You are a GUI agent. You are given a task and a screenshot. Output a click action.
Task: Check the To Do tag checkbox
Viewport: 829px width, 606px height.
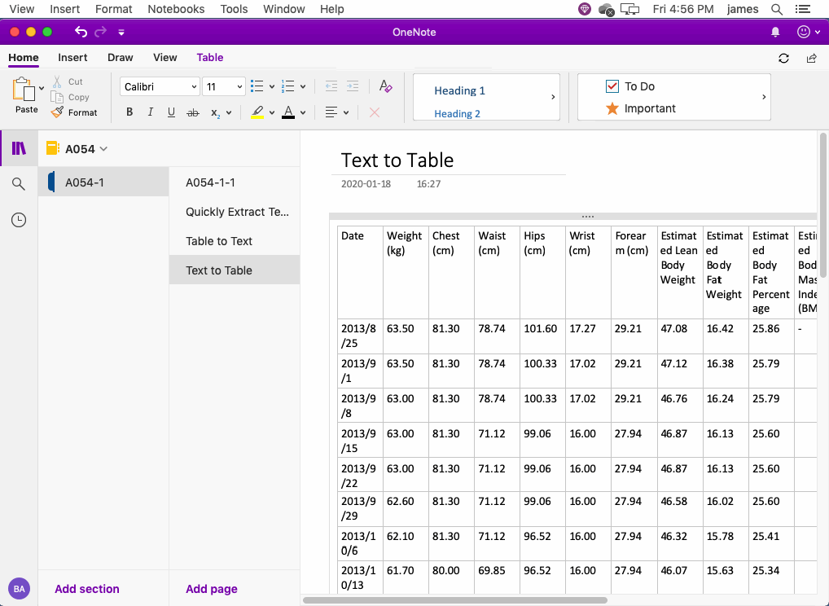[612, 86]
